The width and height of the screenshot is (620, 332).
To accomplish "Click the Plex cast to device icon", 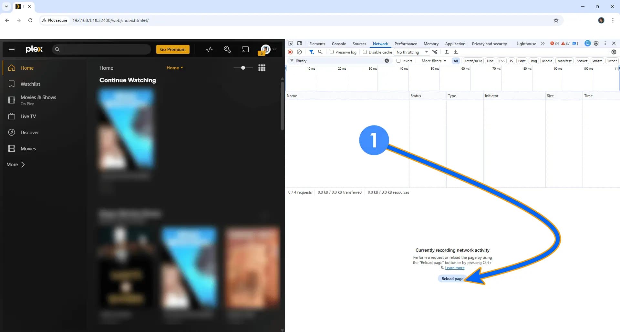I will pos(245,49).
